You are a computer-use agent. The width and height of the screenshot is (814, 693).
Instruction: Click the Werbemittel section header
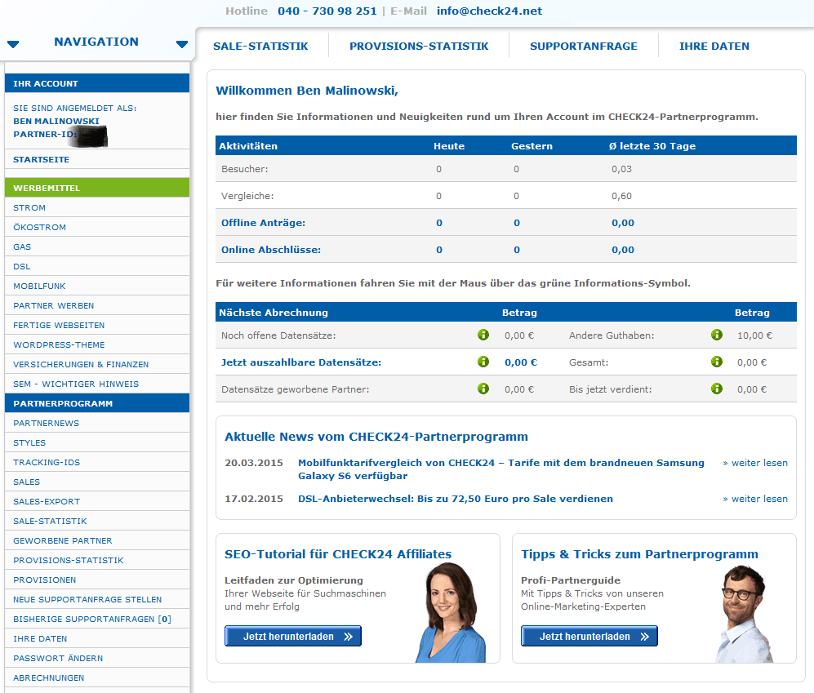click(x=97, y=188)
